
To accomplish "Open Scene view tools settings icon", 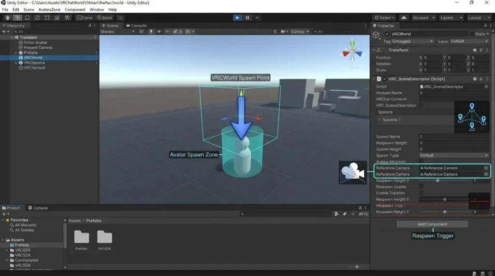I will [x=275, y=31].
